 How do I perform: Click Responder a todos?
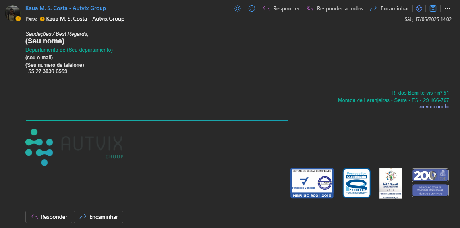(x=335, y=8)
